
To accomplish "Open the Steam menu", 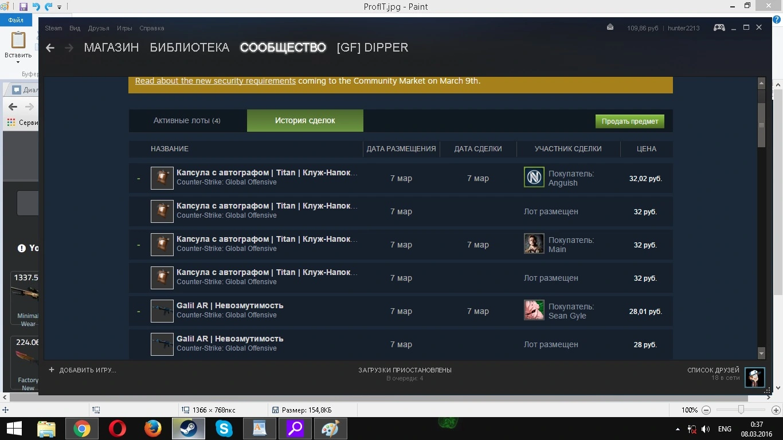I will click(x=53, y=28).
